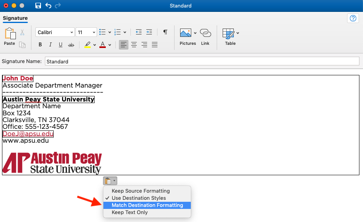
Task: Click the Paste clipboard icon
Action: [x=10, y=34]
